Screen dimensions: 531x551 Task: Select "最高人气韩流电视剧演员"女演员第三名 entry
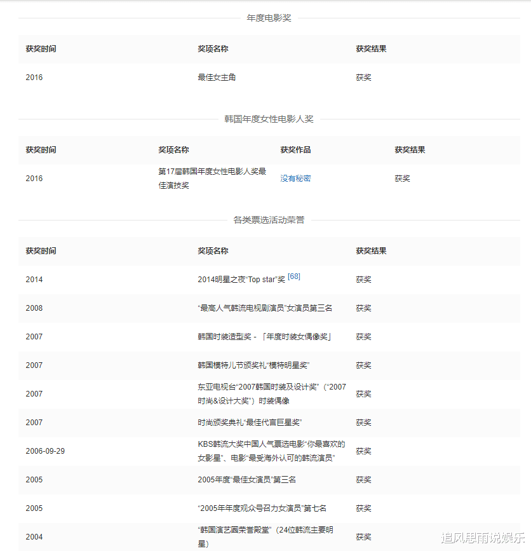pyautogui.click(x=265, y=308)
